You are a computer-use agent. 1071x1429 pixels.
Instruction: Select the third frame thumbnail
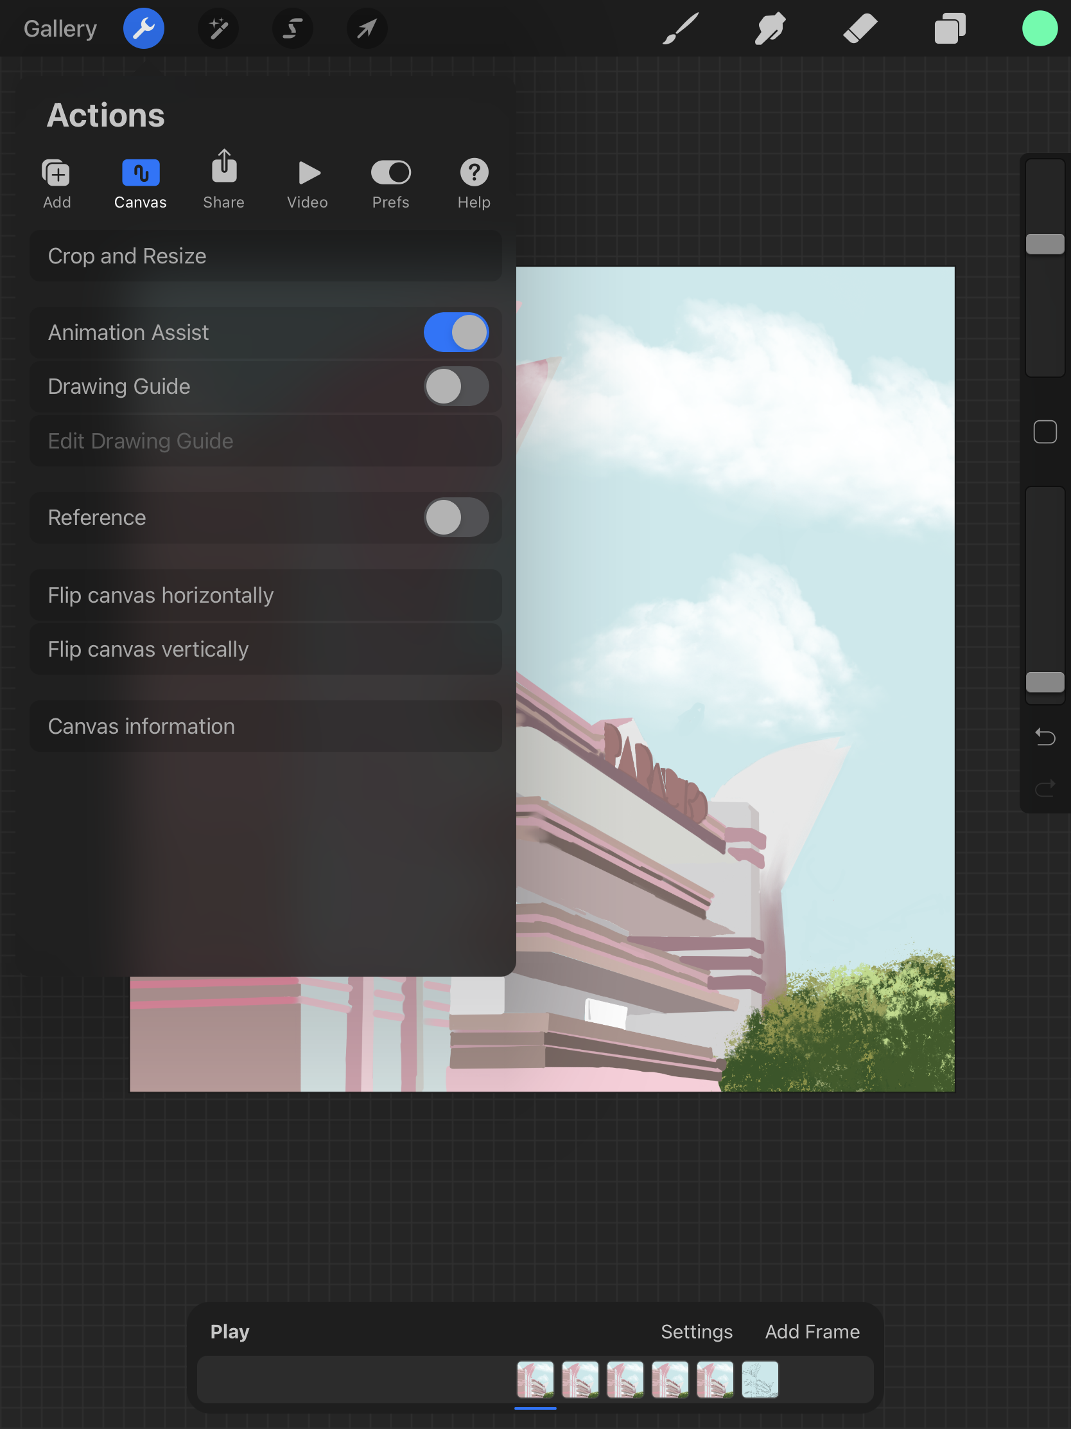pyautogui.click(x=625, y=1380)
